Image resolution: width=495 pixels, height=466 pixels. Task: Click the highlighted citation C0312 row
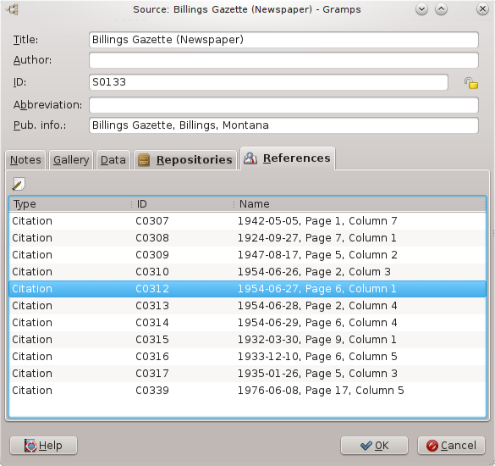pos(247,289)
